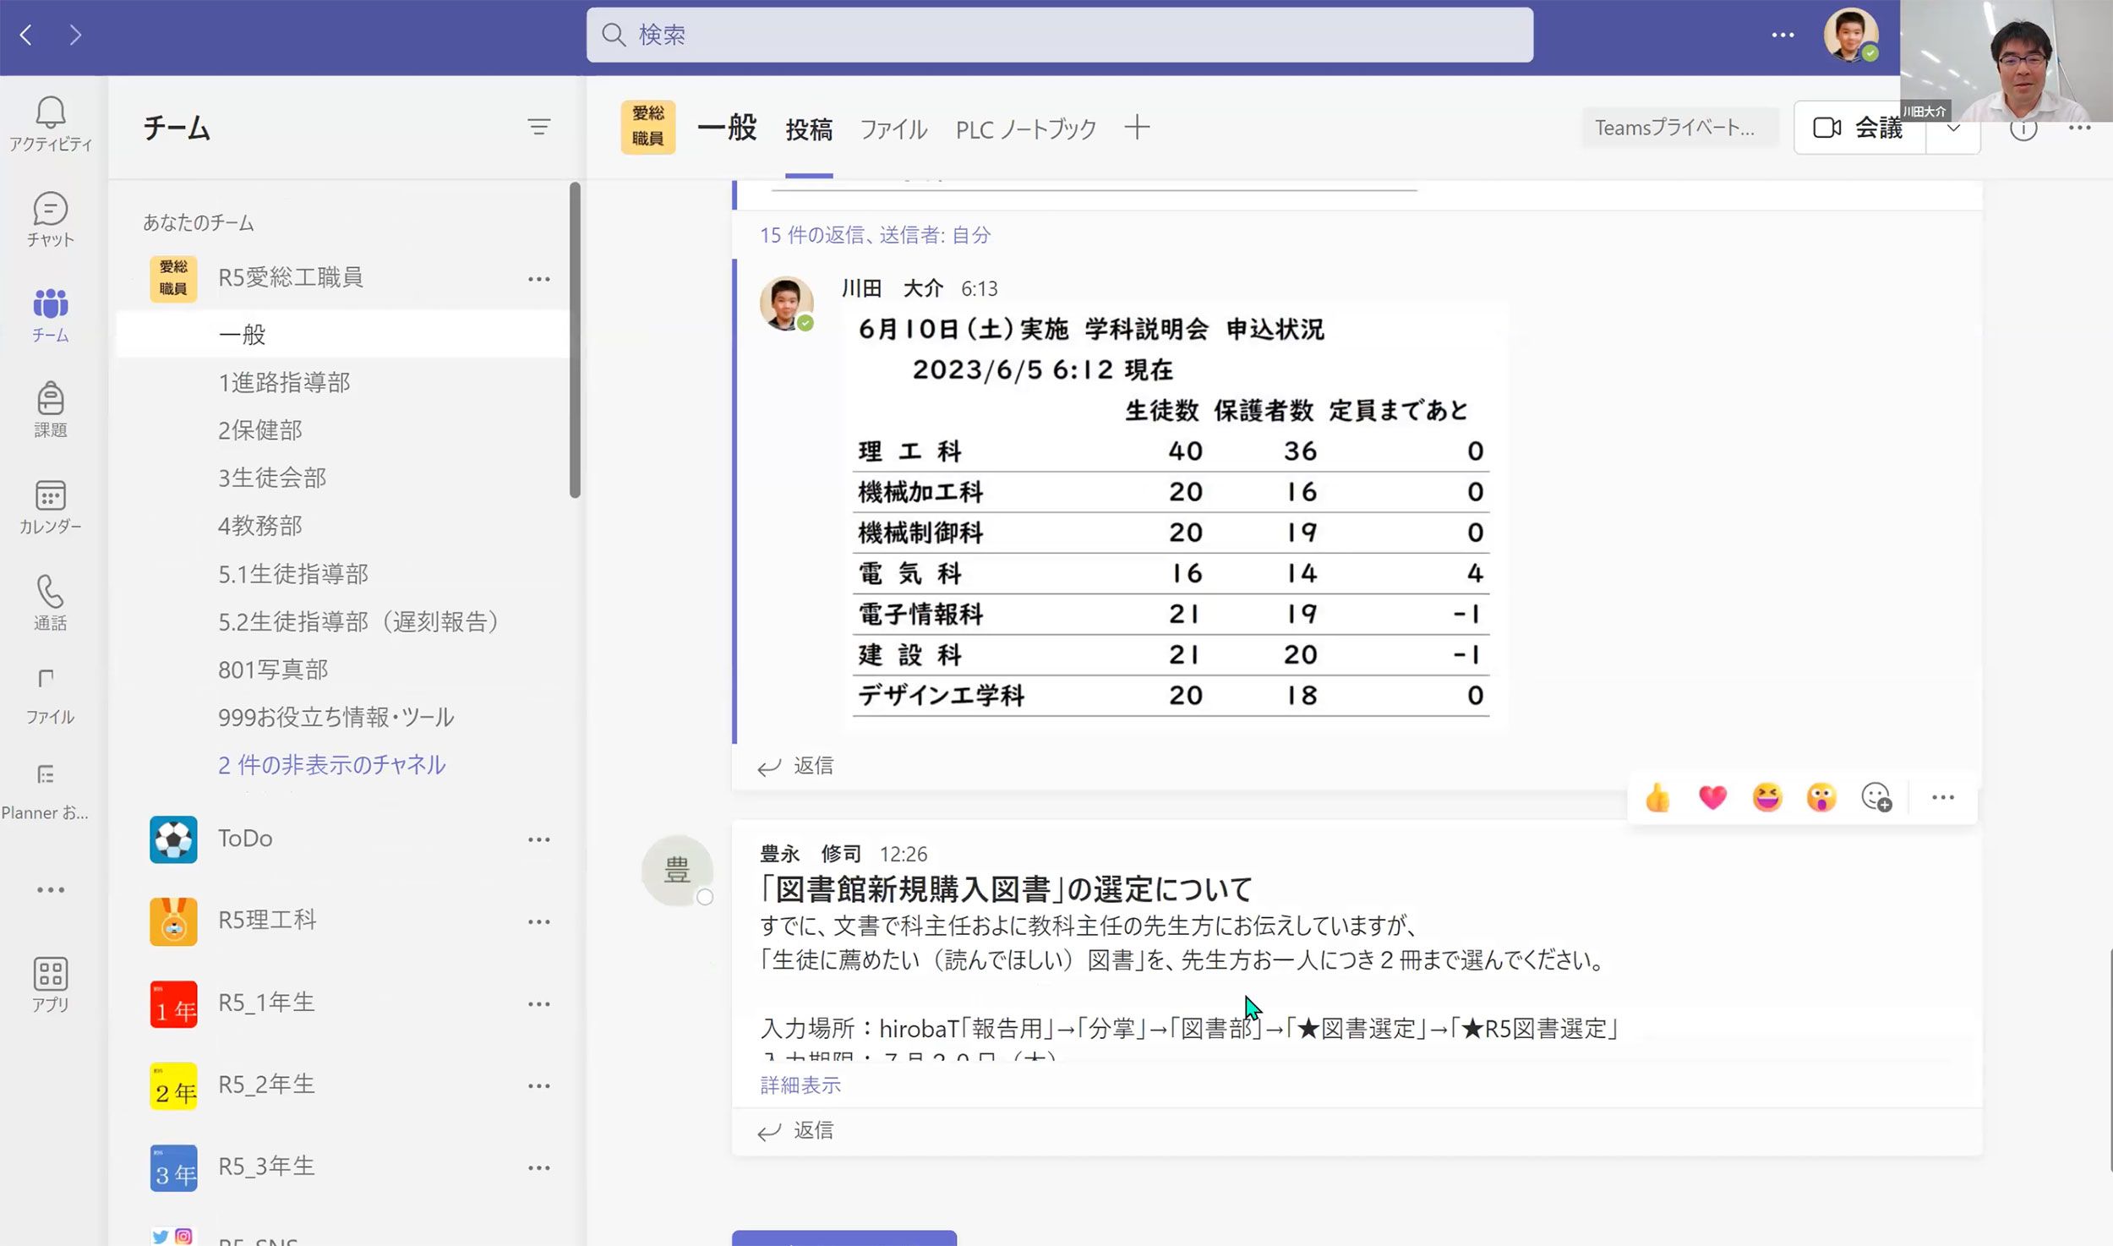This screenshot has height=1246, width=2113.
Task: Show more apps ellipsis in sidebar
Action: (x=51, y=889)
